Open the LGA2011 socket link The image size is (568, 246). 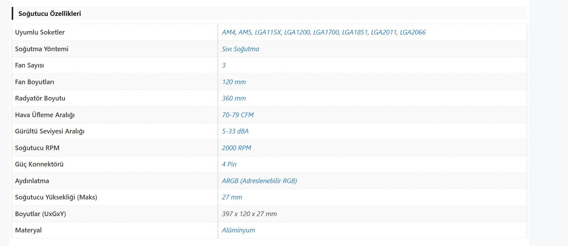tap(384, 32)
